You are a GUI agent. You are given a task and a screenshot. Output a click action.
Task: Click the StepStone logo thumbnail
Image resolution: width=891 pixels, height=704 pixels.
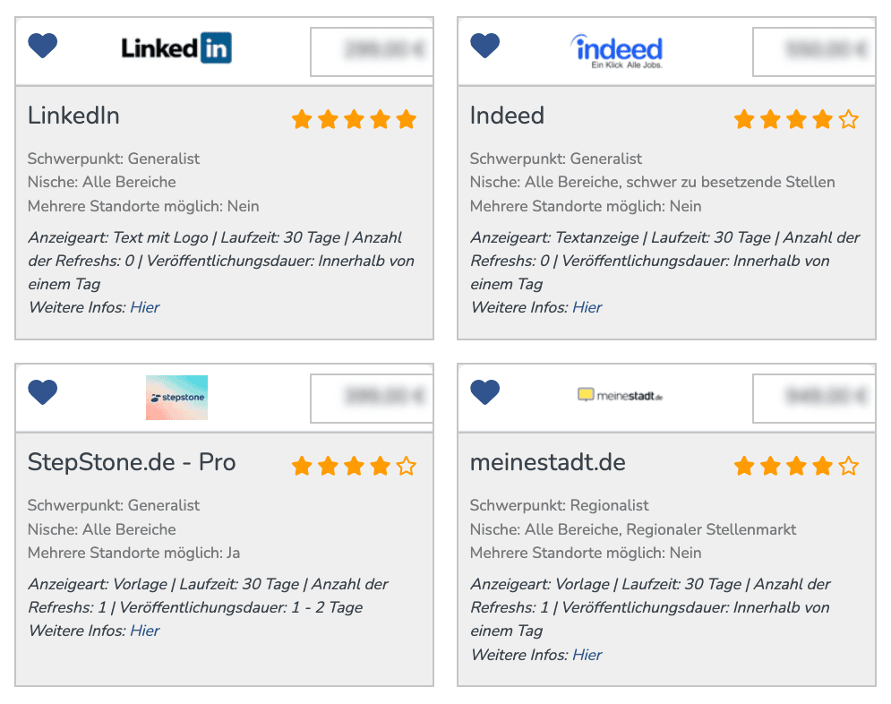(176, 398)
